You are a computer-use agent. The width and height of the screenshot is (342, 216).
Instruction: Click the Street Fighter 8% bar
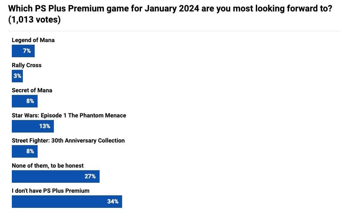(25, 151)
